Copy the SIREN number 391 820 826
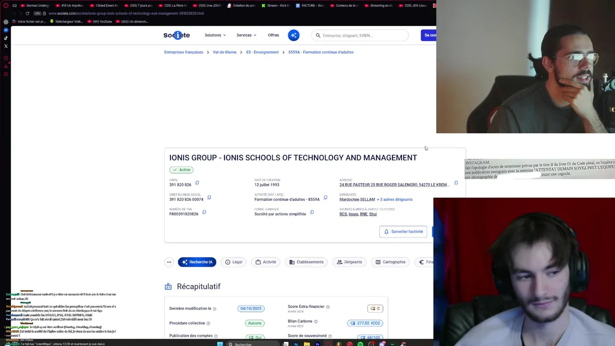 [197, 183]
